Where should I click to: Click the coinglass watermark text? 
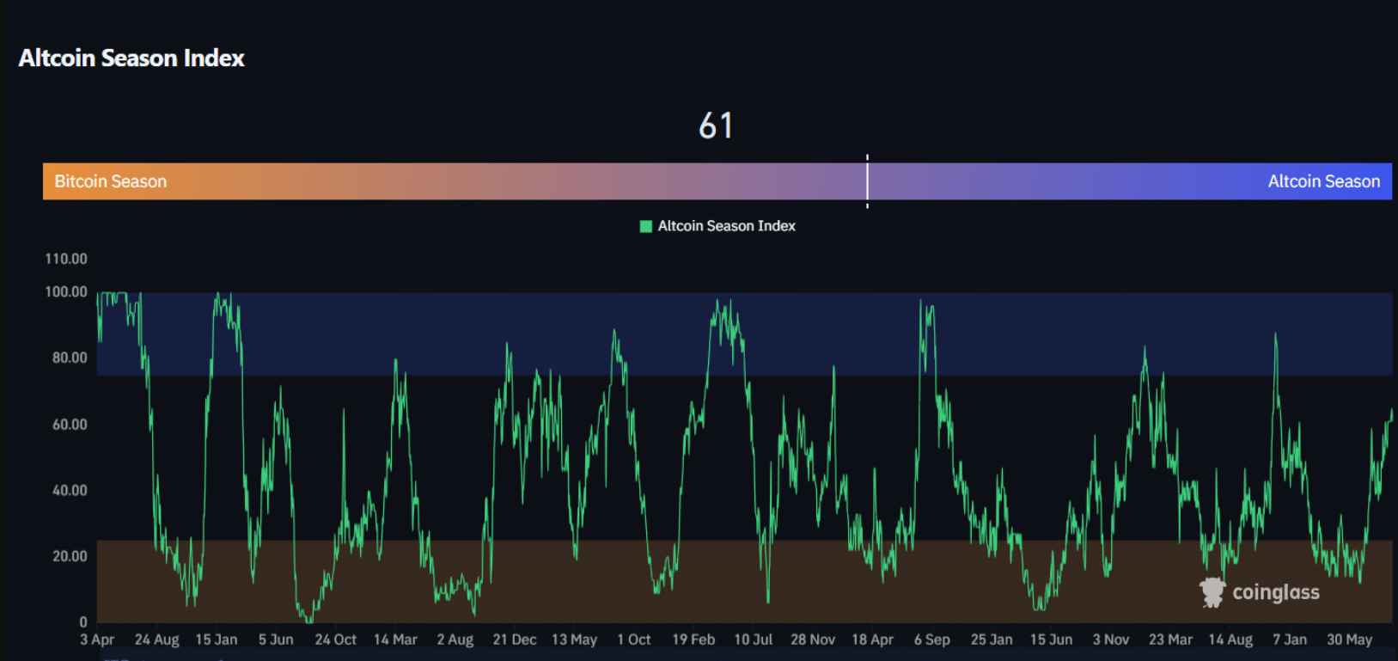pyautogui.click(x=1275, y=592)
